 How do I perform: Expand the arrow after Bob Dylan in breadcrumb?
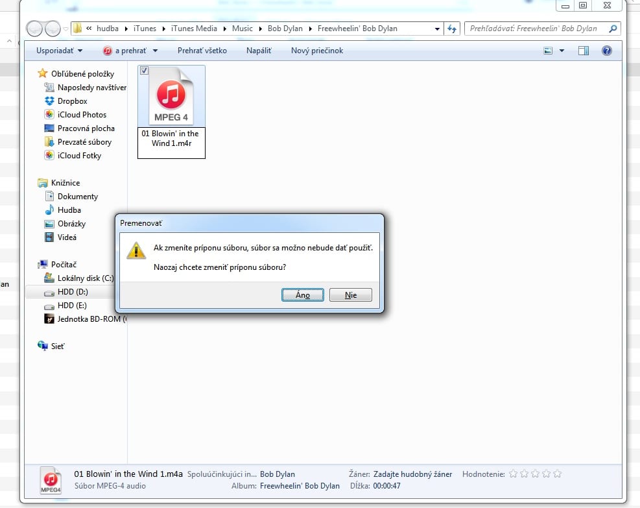(x=310, y=29)
